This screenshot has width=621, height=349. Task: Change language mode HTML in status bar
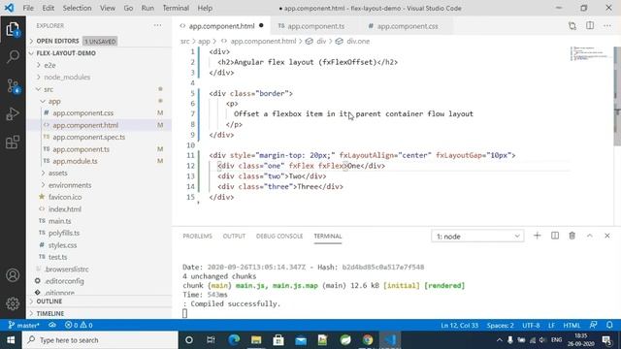[572, 326]
